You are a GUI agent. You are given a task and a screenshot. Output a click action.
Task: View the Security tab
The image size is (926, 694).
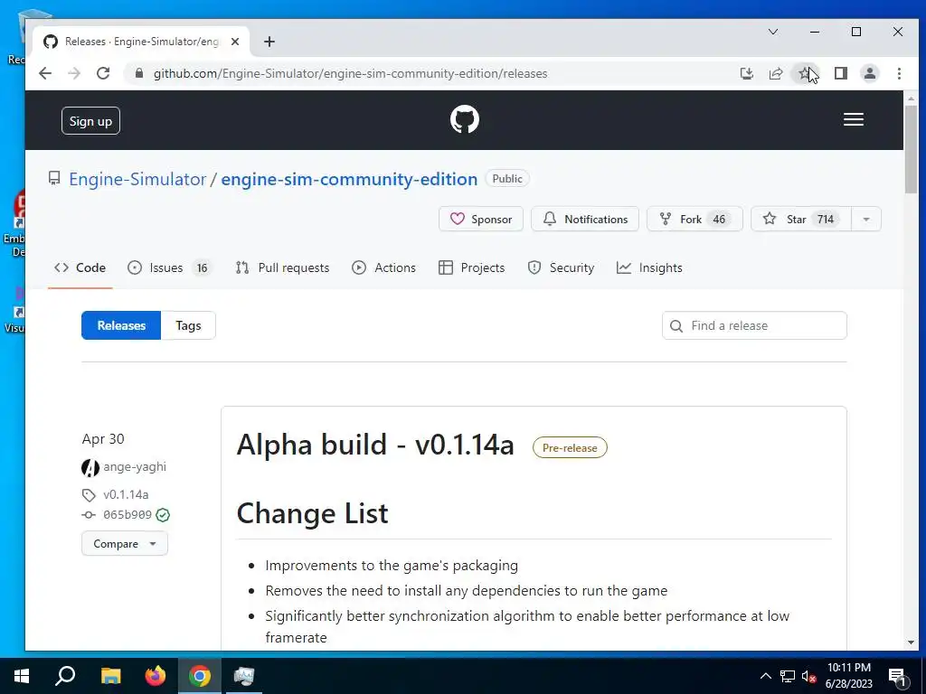pos(561,267)
